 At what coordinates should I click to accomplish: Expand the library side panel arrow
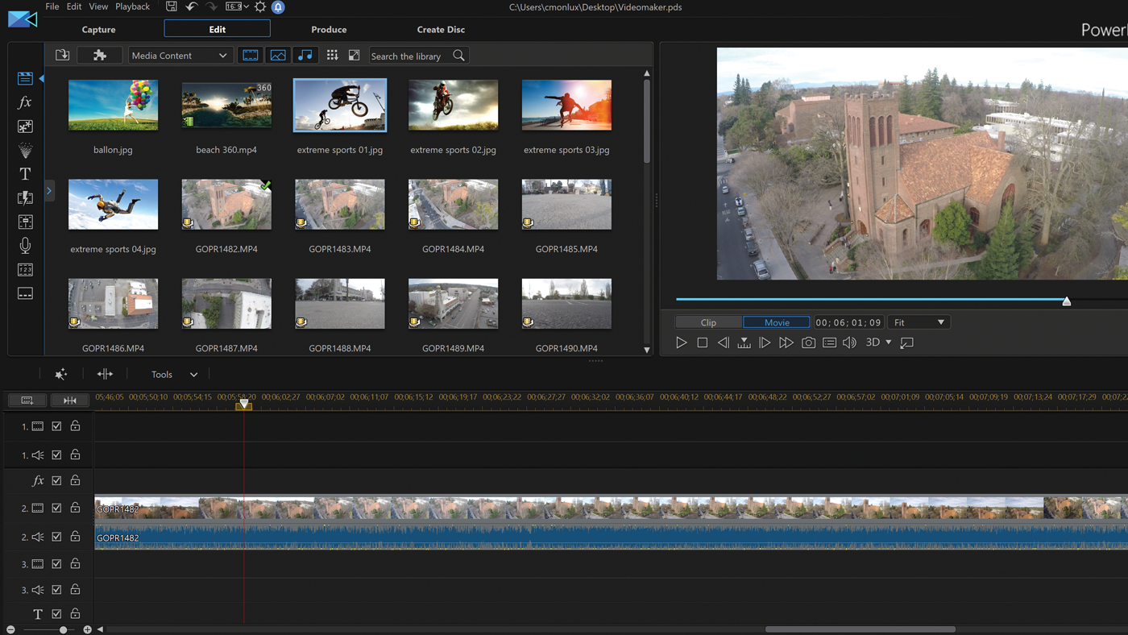[x=49, y=191]
